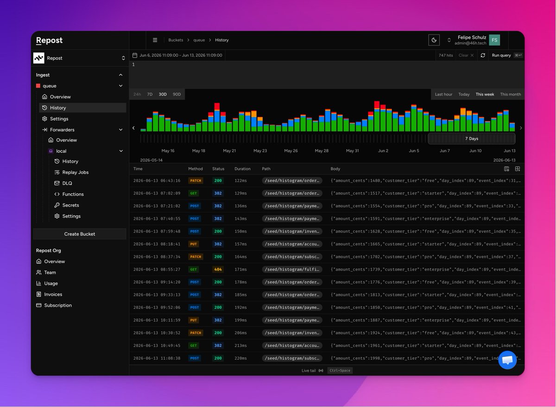
Task: Open History under local forwarder
Action: click(x=70, y=161)
